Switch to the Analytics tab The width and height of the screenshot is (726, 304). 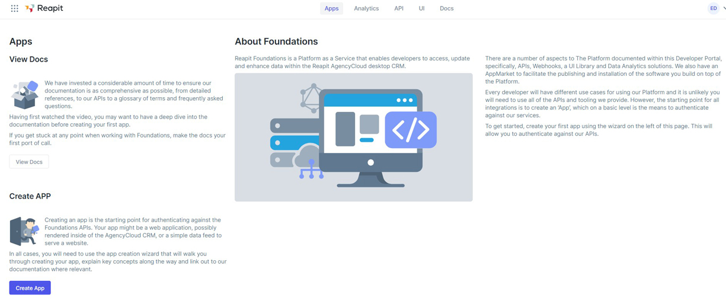click(x=366, y=8)
